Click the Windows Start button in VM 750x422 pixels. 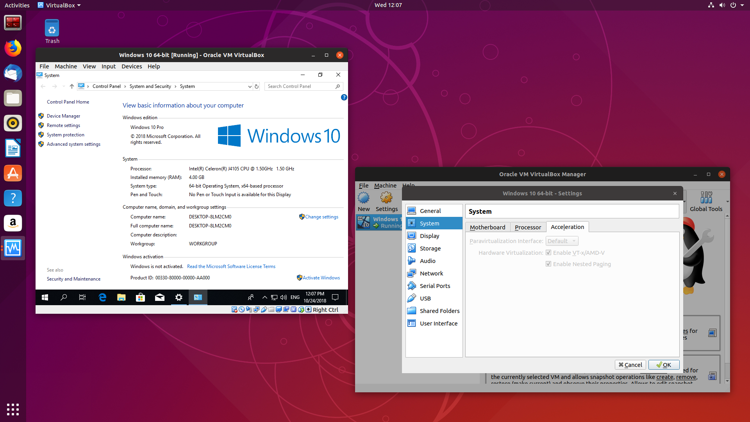click(x=45, y=297)
